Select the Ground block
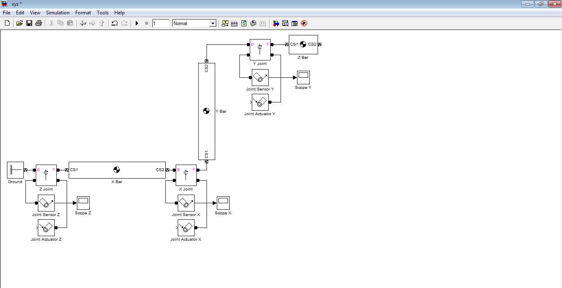 (x=15, y=170)
